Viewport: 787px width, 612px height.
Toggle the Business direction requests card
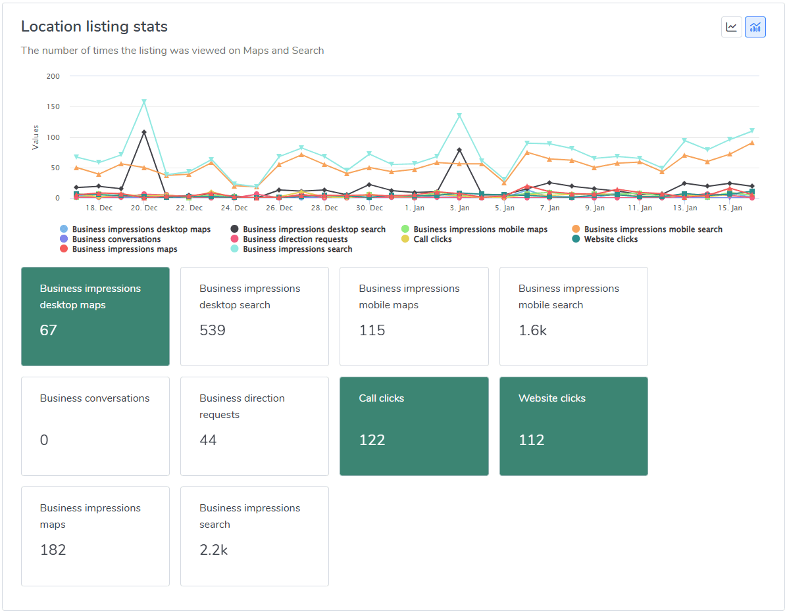click(255, 426)
